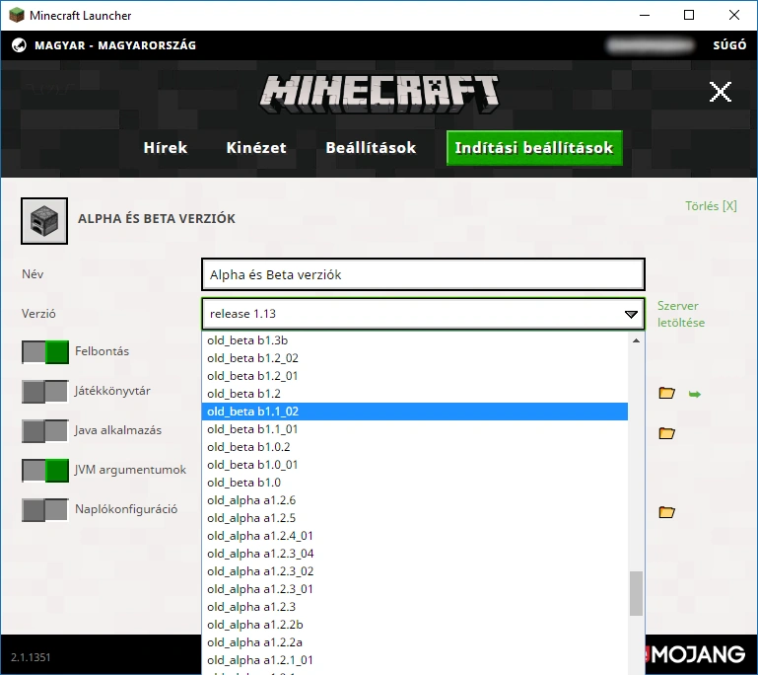
Task: Click the dropdown list scroll-up arrow
Action: (x=636, y=340)
